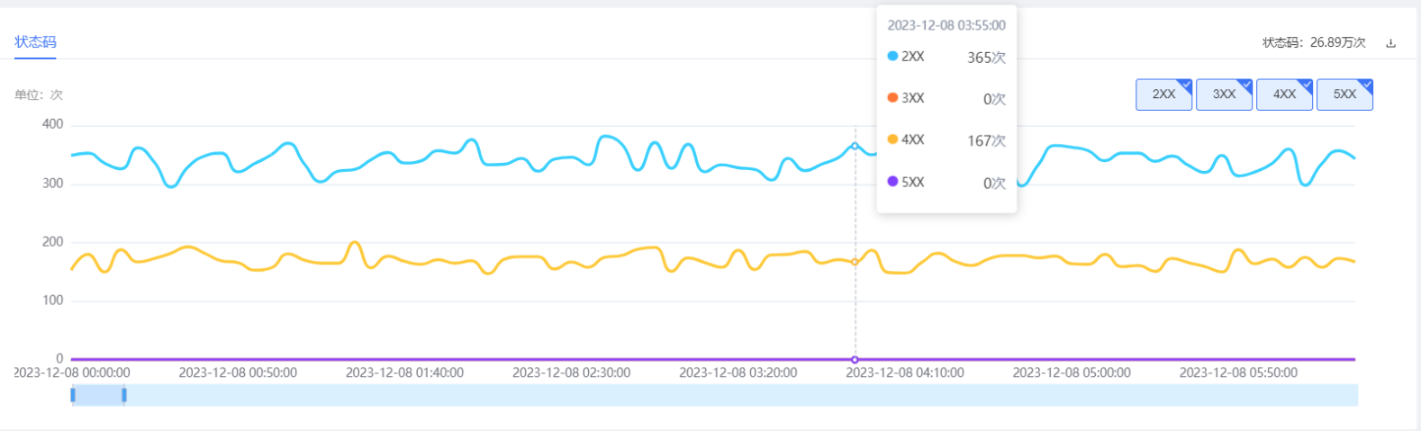This screenshot has width=1421, height=431.
Task: Click the x-axis label 2023-12-08 02:30:00
Action: tap(571, 373)
